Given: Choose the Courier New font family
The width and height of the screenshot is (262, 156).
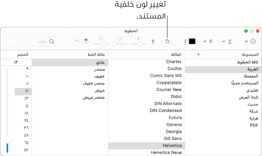Looking at the screenshot, I should point(169,90).
